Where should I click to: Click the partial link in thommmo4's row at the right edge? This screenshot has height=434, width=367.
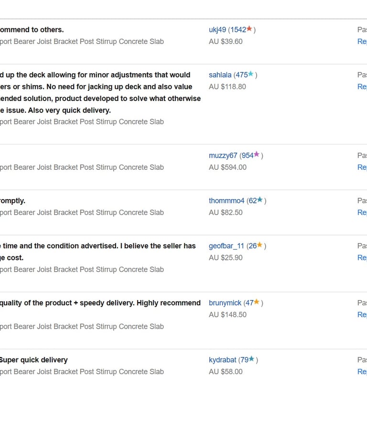pos(362,212)
